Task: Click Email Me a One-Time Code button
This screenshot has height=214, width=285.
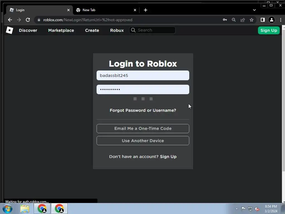Action: (143, 128)
